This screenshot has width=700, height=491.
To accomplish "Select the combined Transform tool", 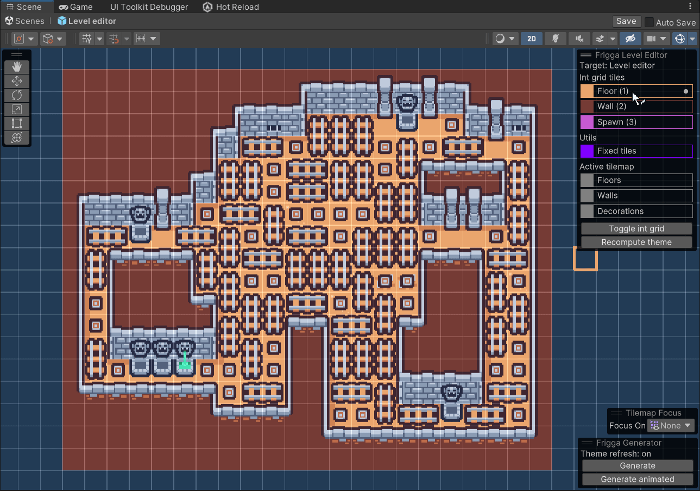I will (x=17, y=138).
